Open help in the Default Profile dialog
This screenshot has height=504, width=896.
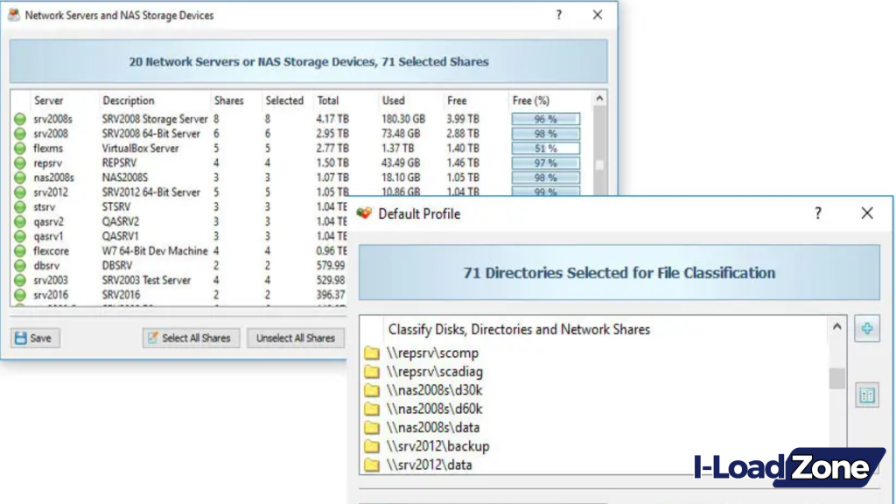tap(817, 213)
